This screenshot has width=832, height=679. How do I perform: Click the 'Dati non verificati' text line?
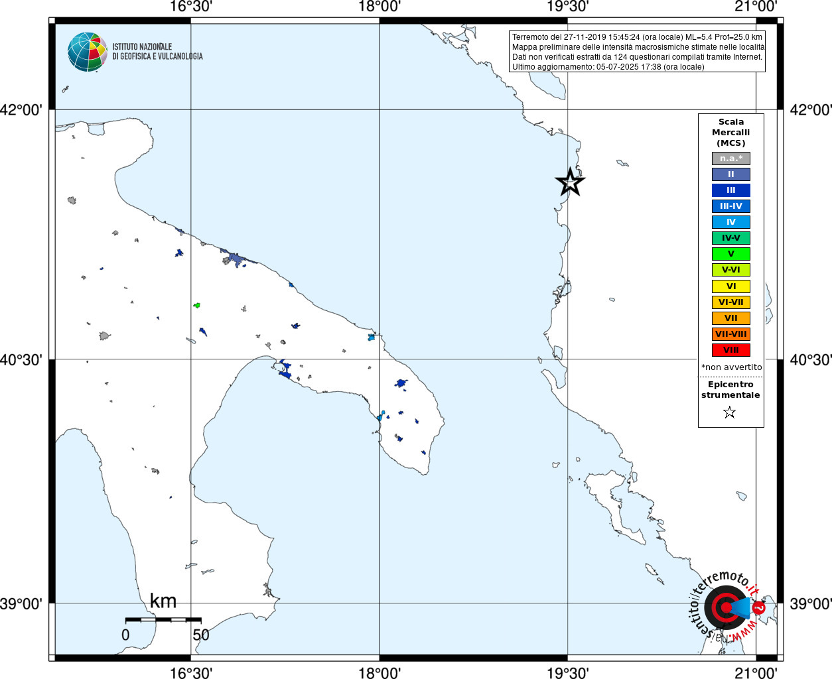coord(637,57)
